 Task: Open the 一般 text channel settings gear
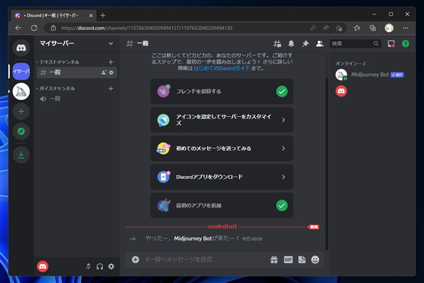coord(111,72)
